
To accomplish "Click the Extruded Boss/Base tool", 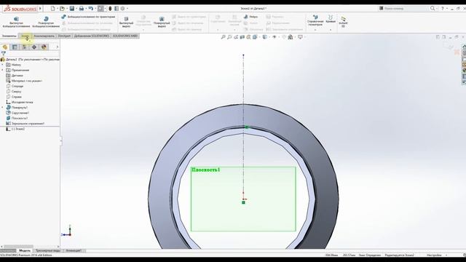I will [16, 23].
